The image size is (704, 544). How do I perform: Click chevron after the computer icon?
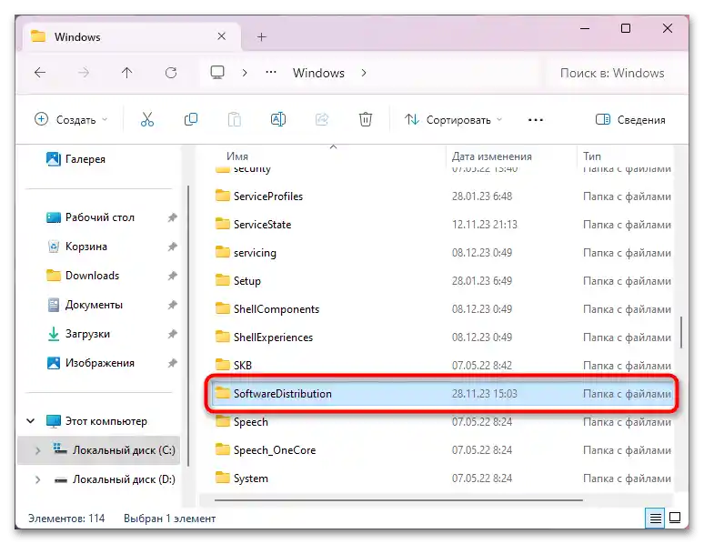(245, 73)
